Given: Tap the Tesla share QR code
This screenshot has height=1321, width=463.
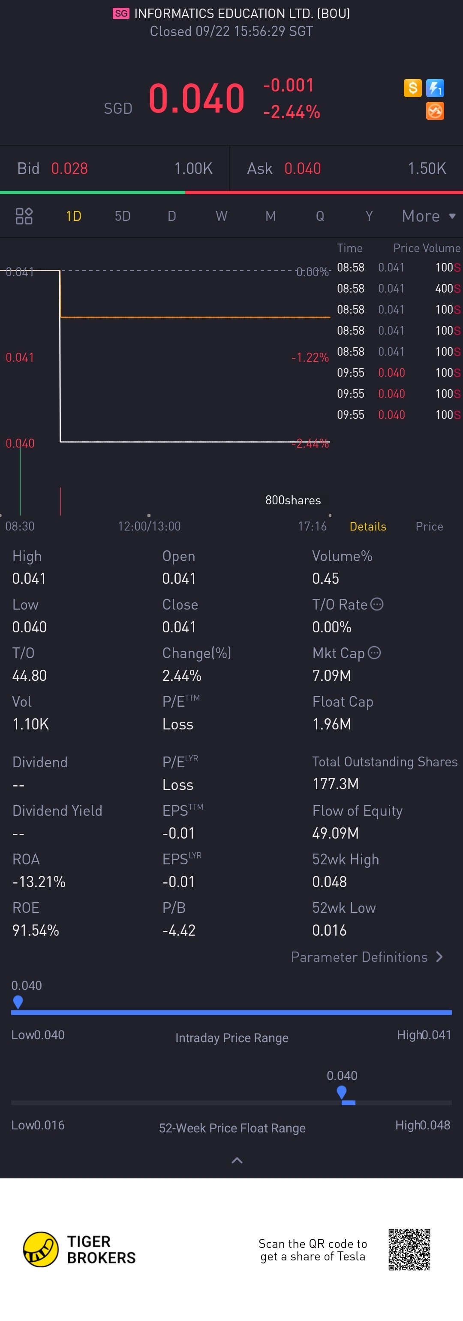Looking at the screenshot, I should click(x=409, y=1249).
